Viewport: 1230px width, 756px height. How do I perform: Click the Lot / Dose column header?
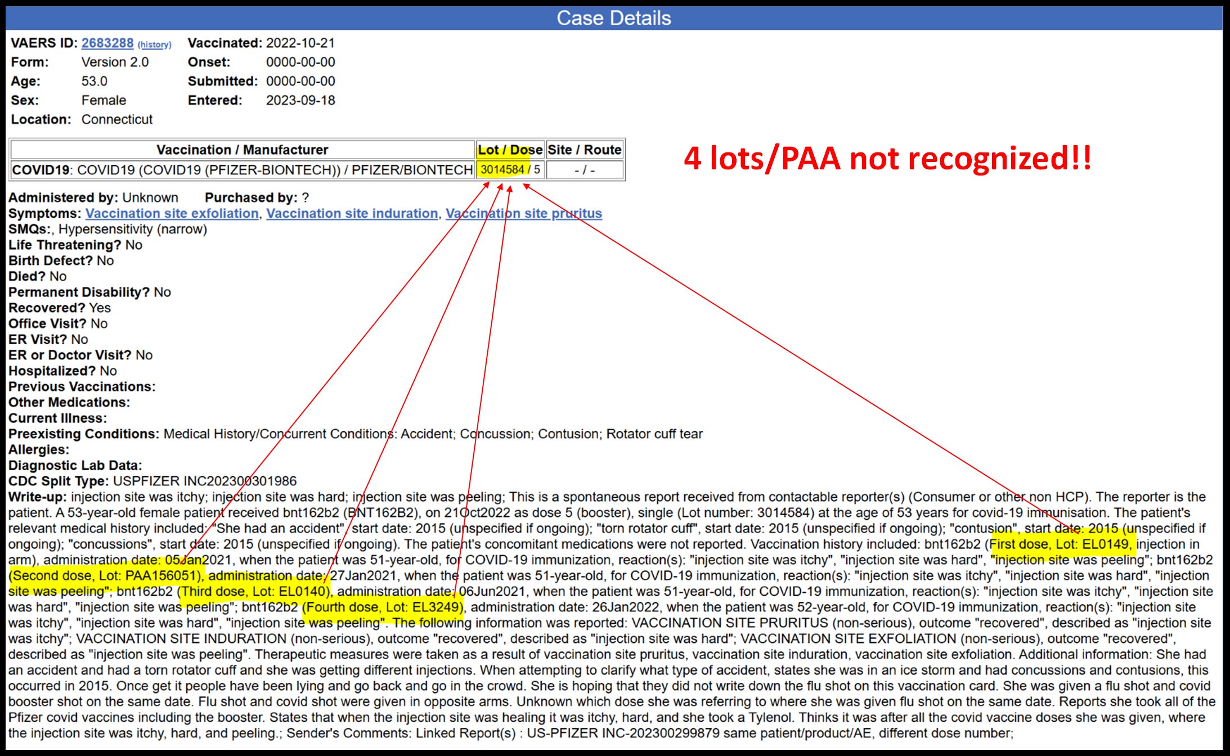[510, 150]
